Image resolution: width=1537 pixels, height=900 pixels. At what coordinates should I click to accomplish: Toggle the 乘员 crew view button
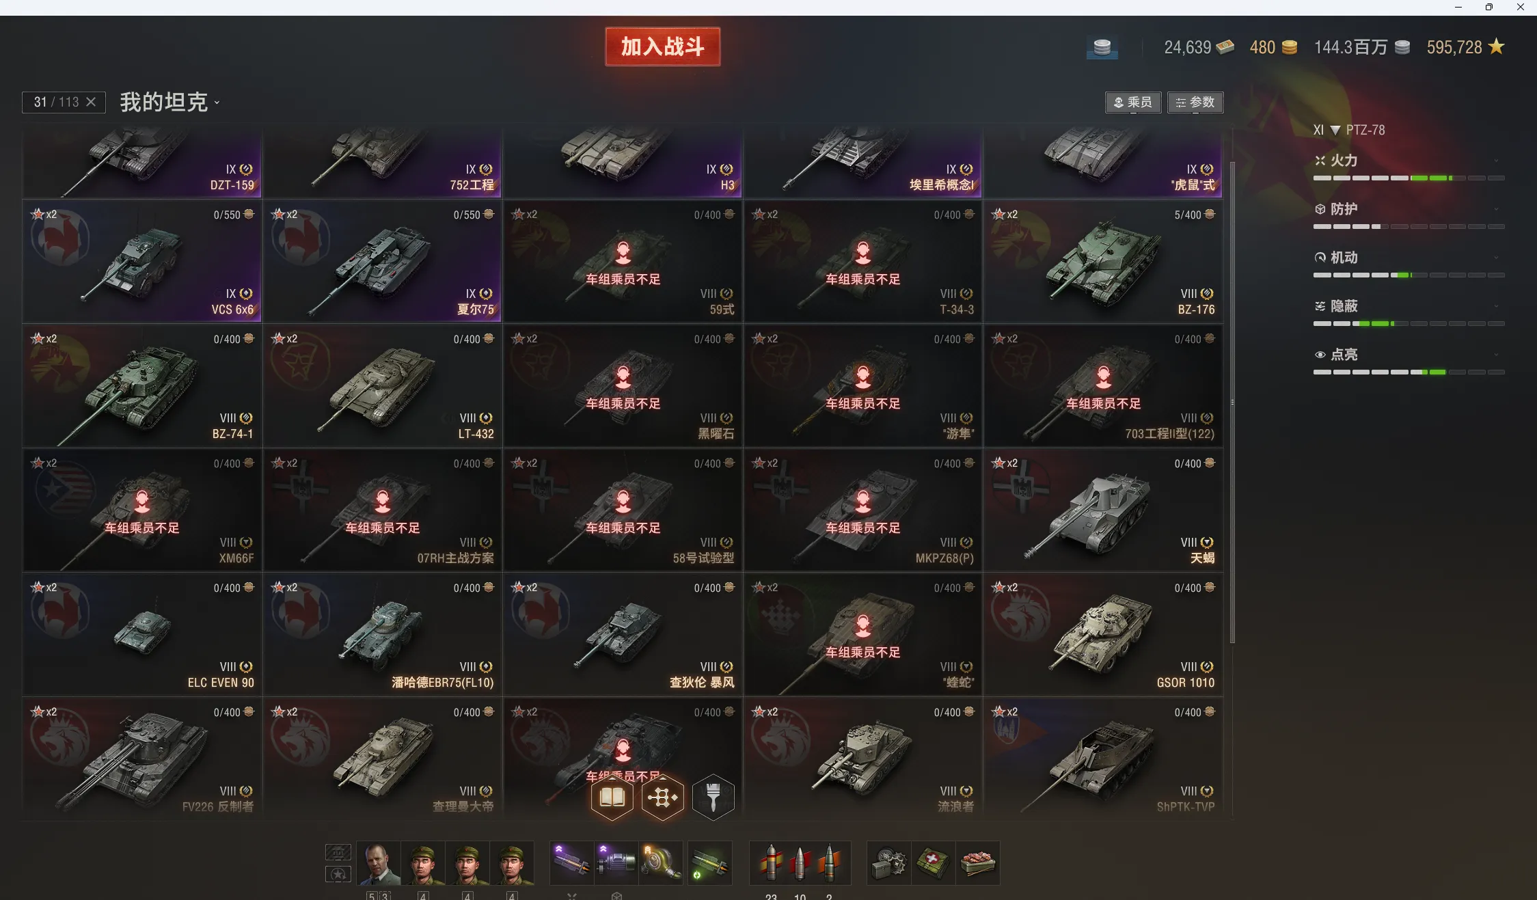(1132, 103)
